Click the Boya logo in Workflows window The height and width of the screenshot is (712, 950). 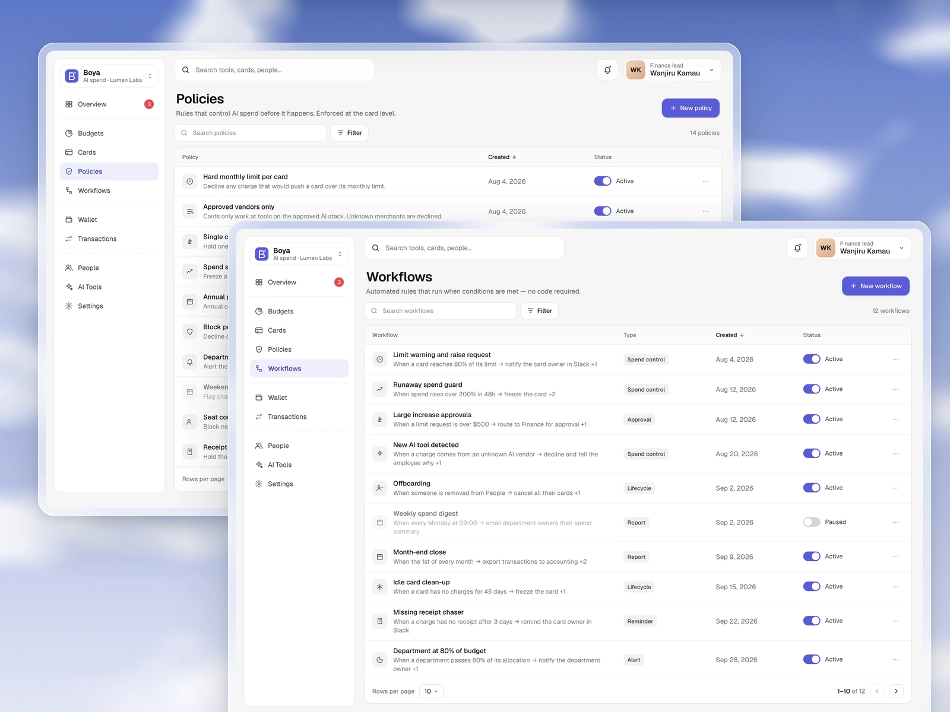[262, 254]
